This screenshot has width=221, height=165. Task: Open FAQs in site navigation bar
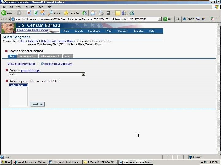pyautogui.click(x=108, y=31)
